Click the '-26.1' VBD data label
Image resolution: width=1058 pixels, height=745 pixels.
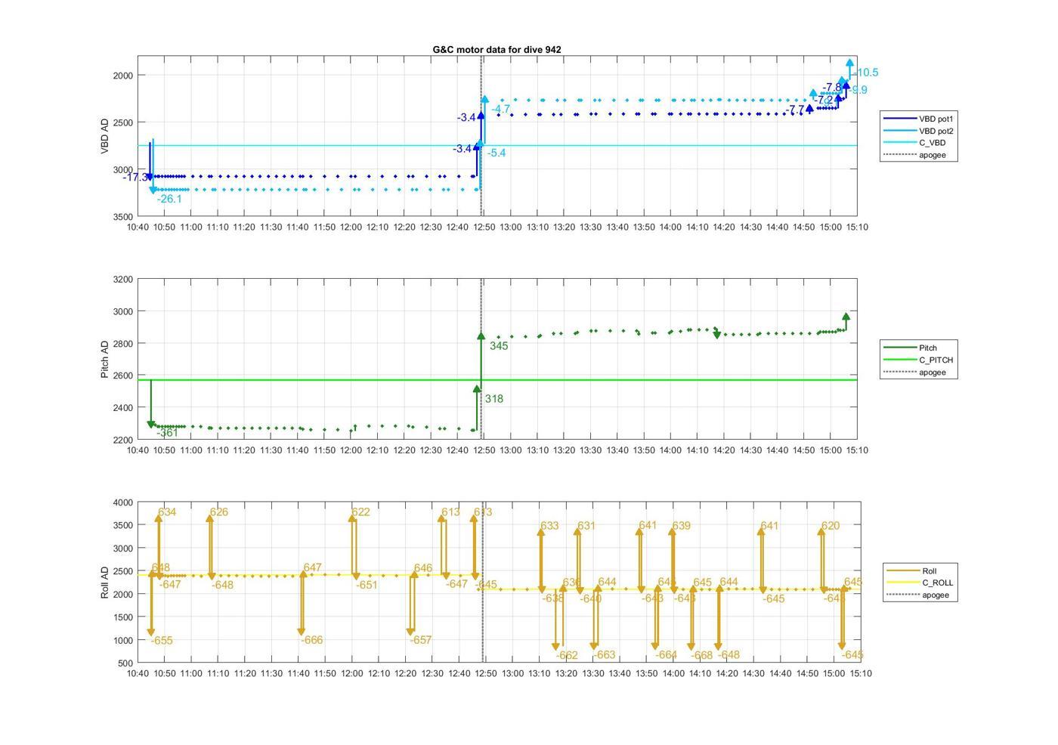[169, 199]
